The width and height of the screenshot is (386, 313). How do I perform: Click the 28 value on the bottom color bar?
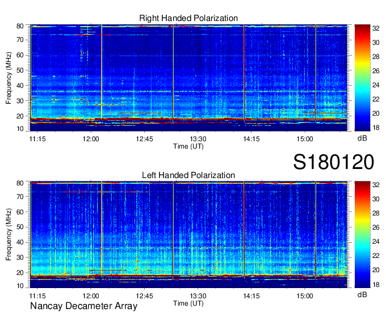click(x=376, y=213)
